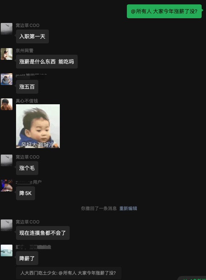Jump to new messages indicator
Viewport: 206px width, 280px height.
[x=193, y=278]
